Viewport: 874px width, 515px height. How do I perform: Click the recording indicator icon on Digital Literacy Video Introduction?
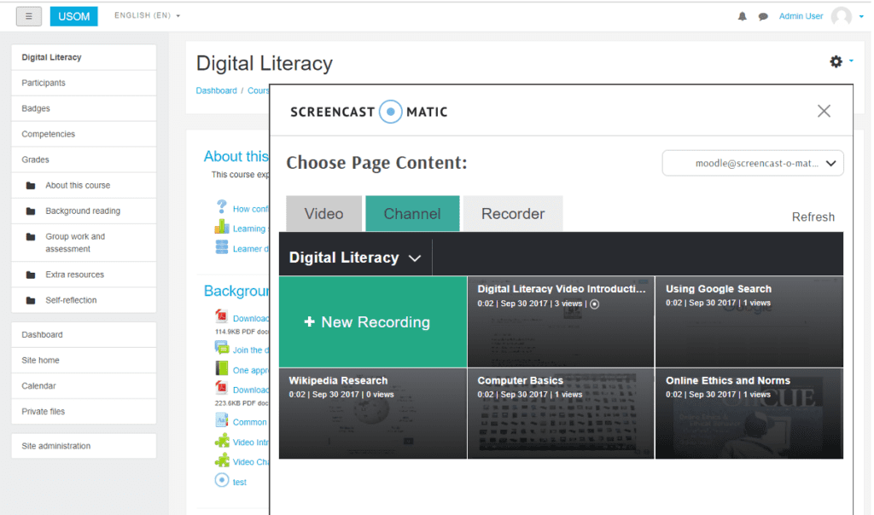(x=595, y=304)
